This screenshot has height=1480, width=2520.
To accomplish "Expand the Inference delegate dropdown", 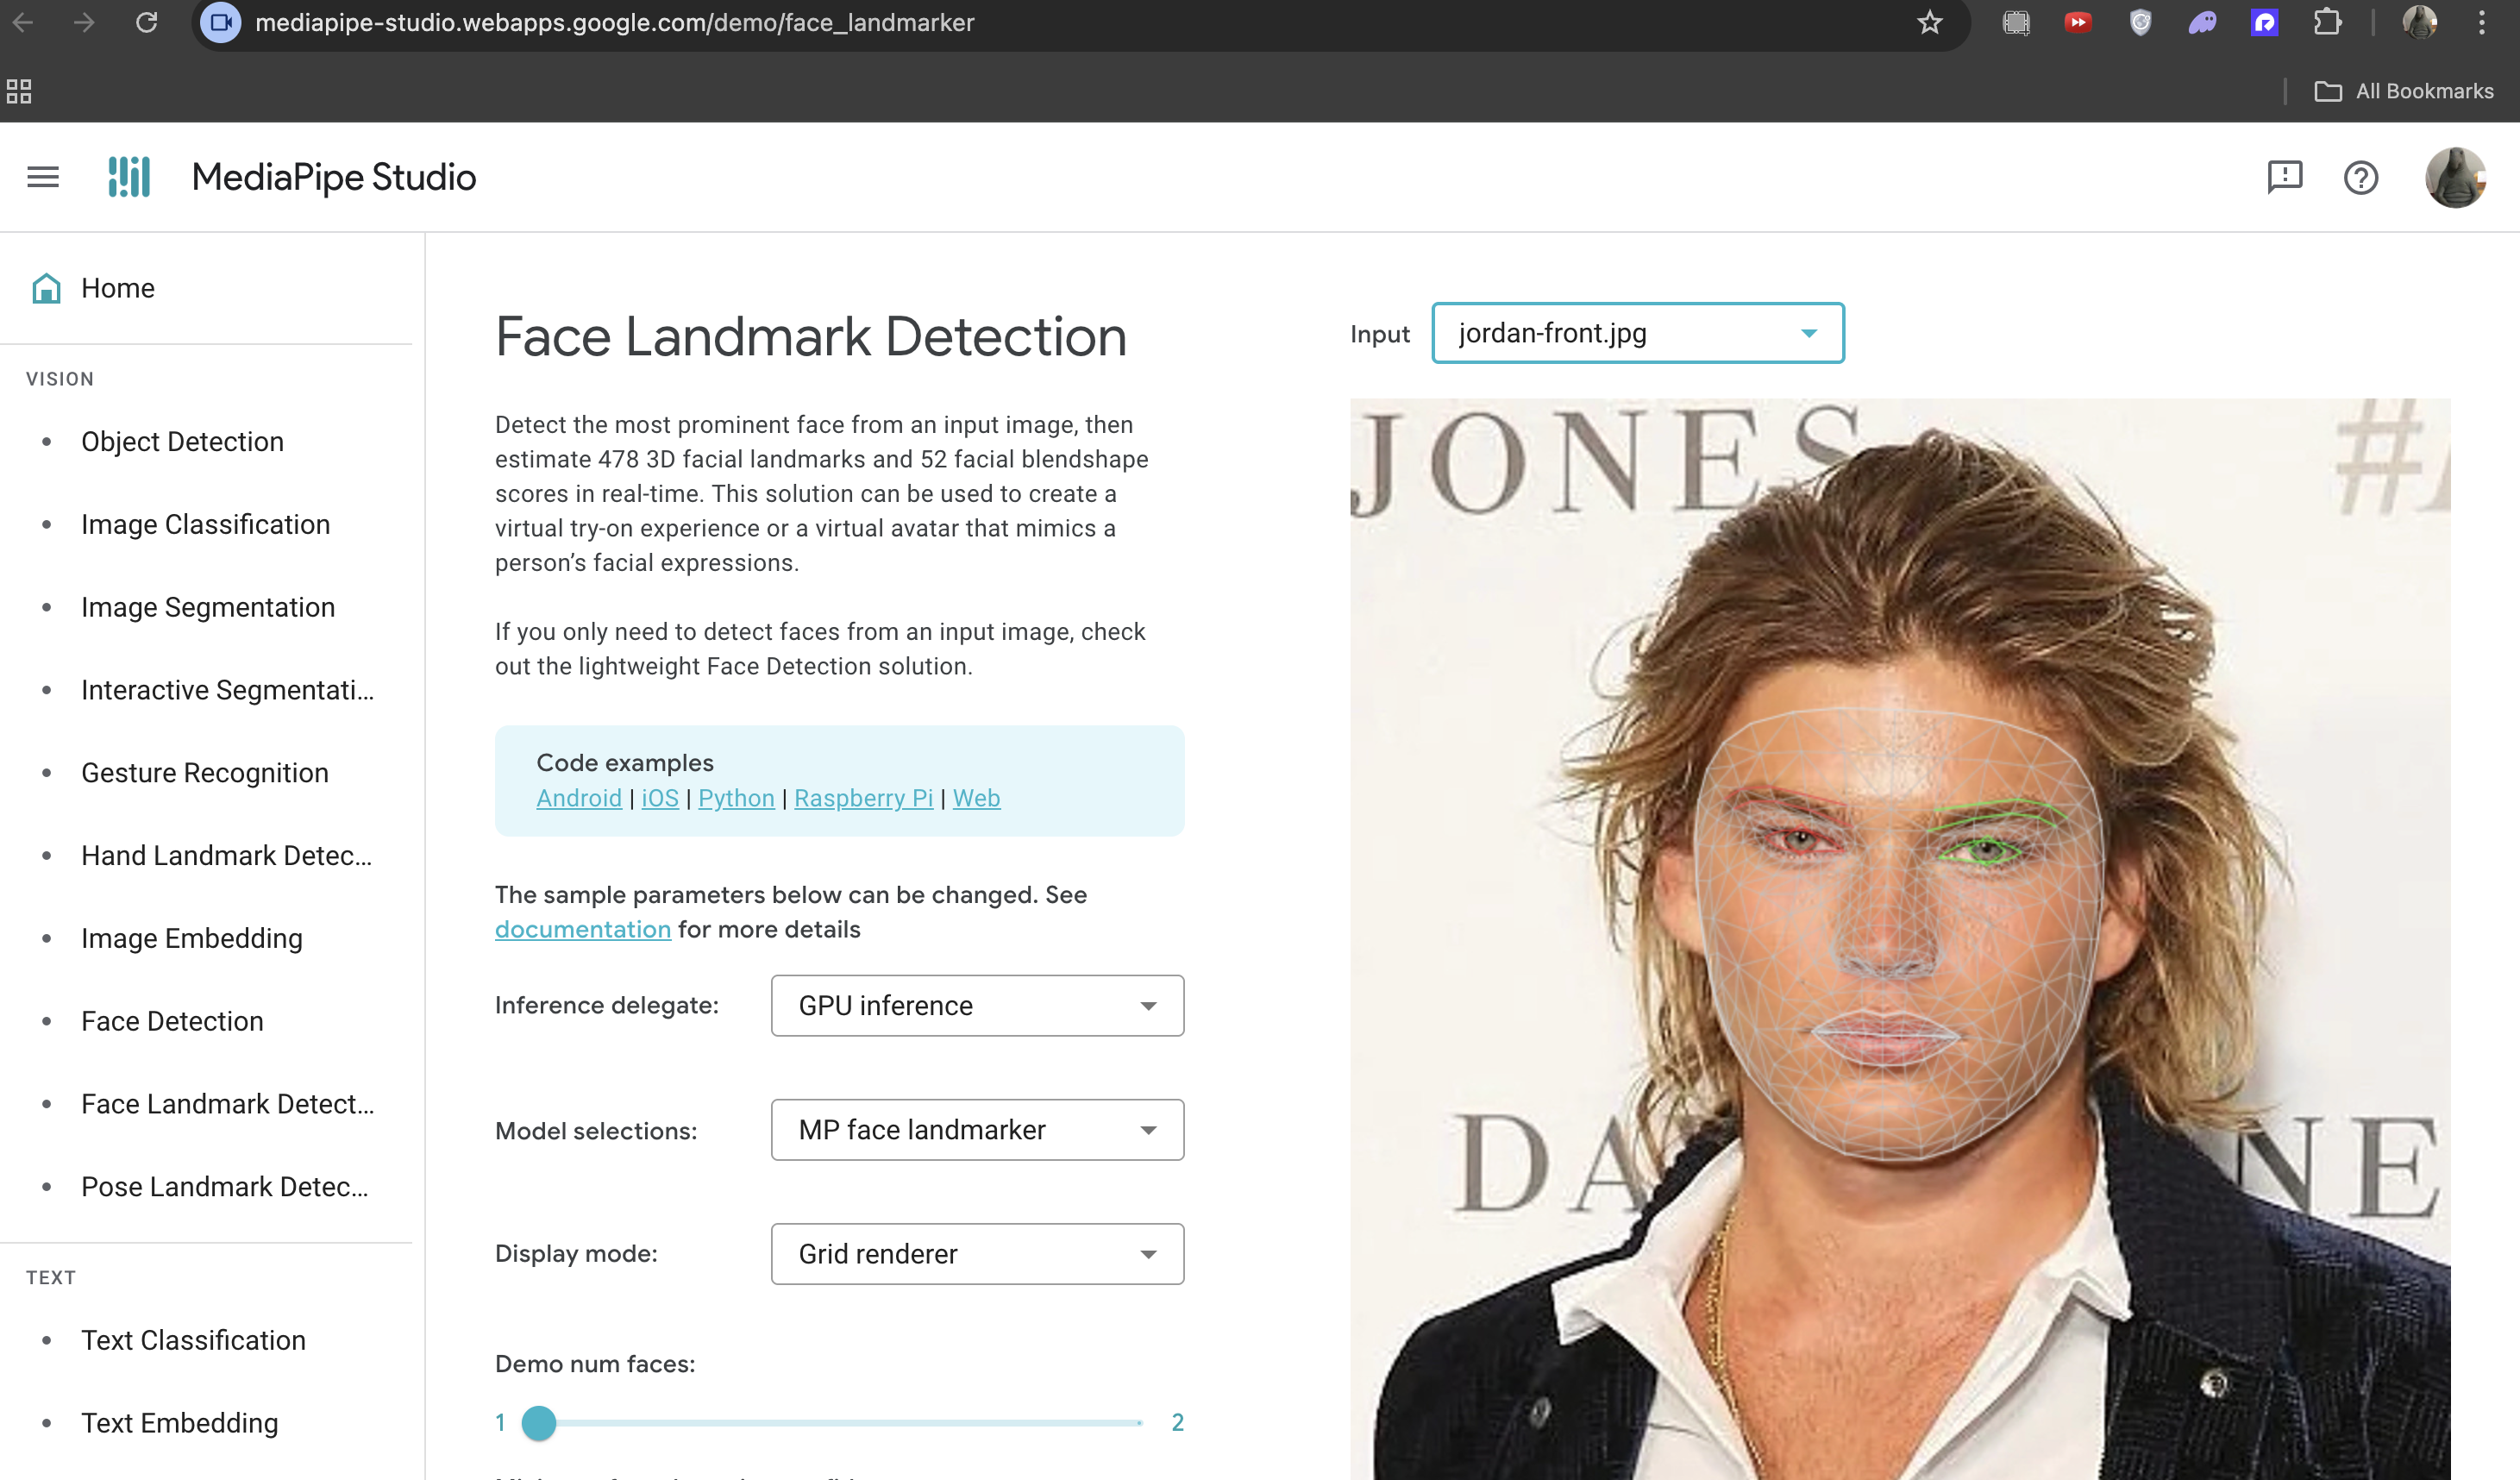I will [x=977, y=1005].
